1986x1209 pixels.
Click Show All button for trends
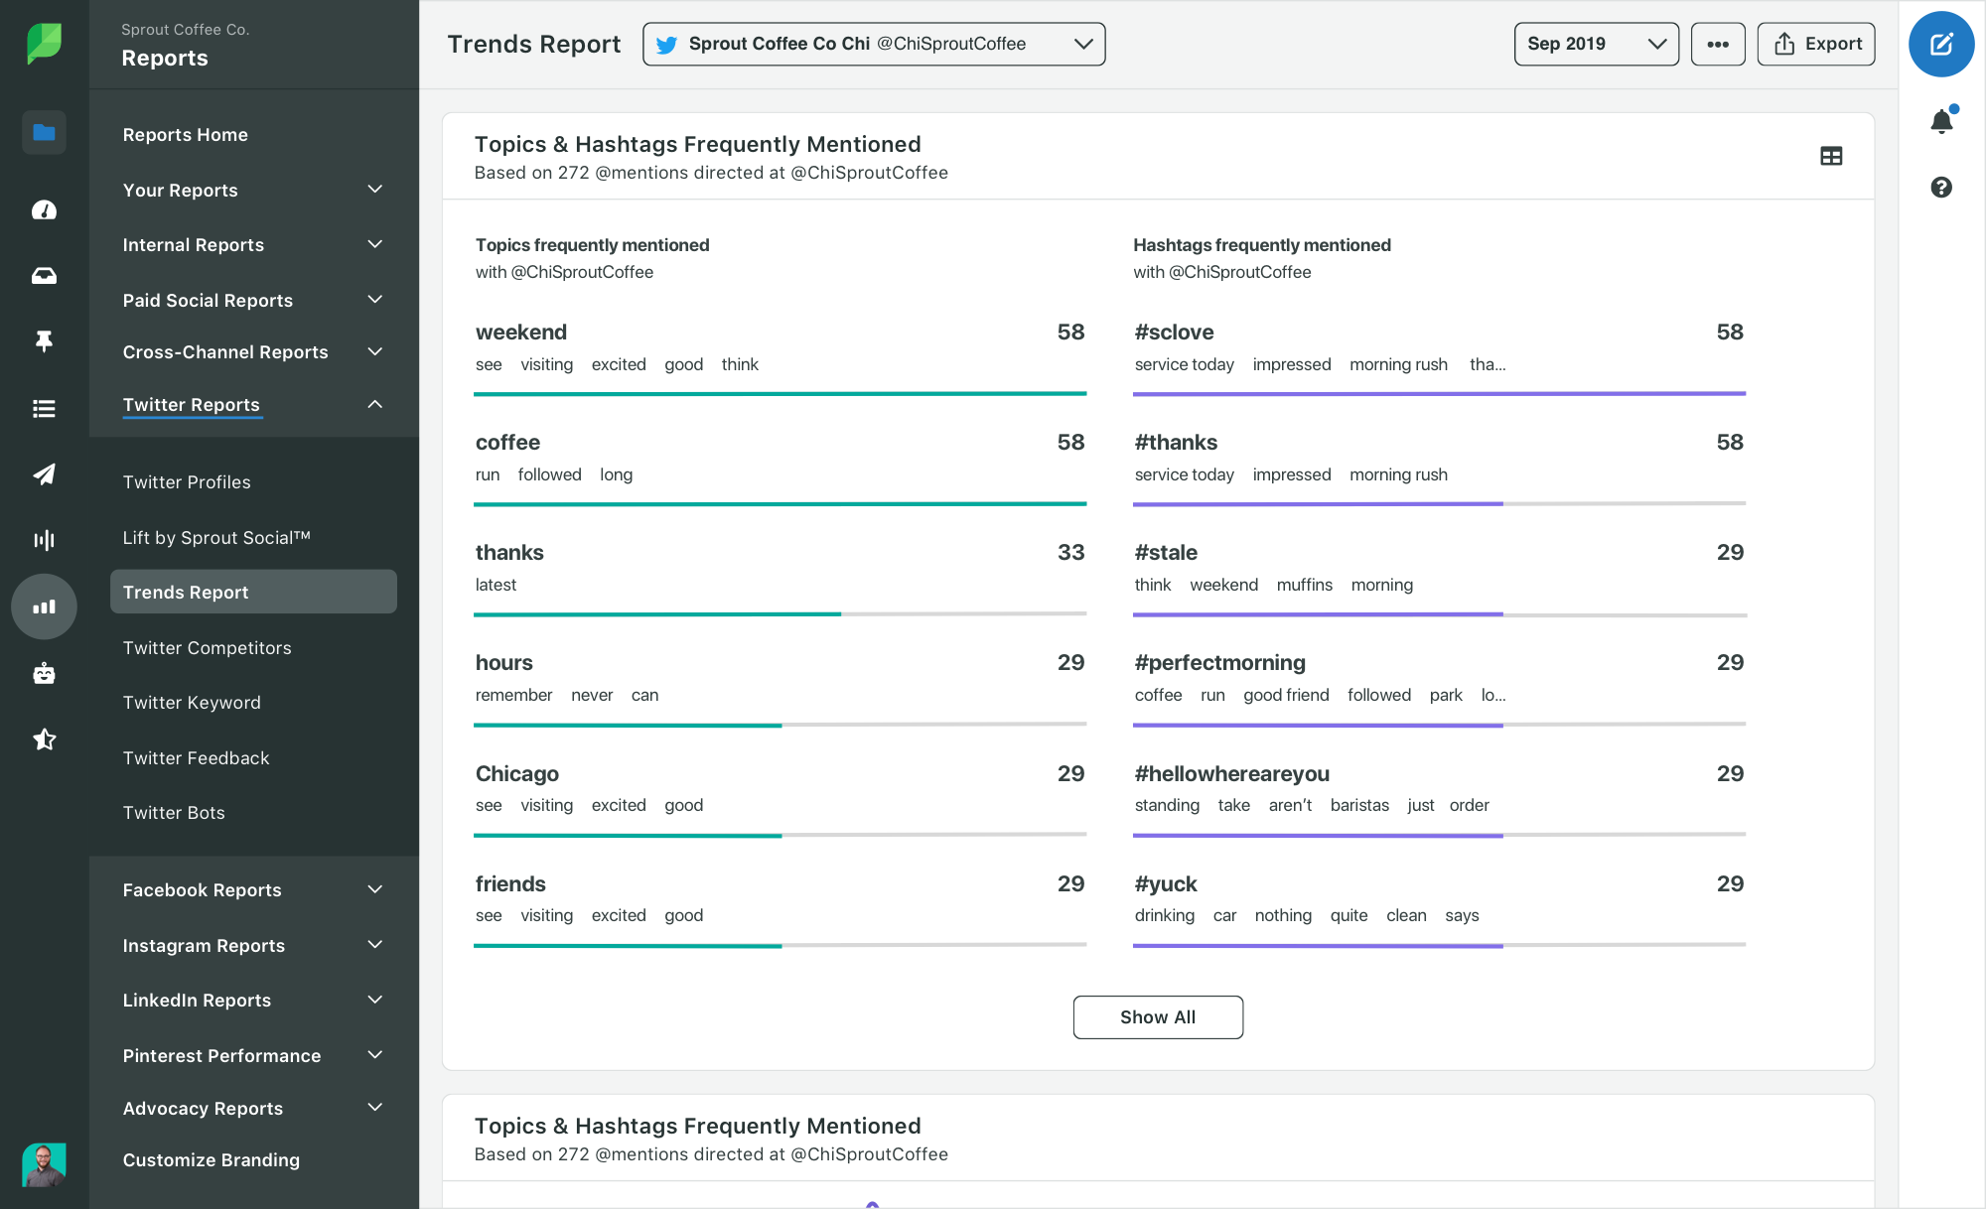coord(1158,1016)
